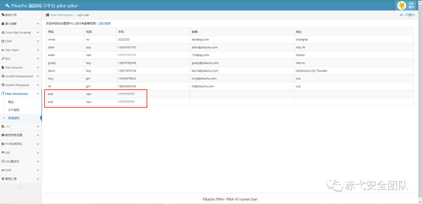This screenshot has height=204, width=422.
Task: Click the home icon in breadcrumb
Action: coord(47,15)
